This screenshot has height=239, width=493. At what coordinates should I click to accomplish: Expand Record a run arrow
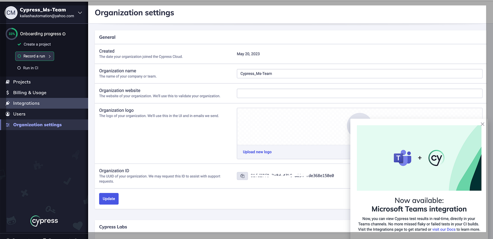[50, 56]
